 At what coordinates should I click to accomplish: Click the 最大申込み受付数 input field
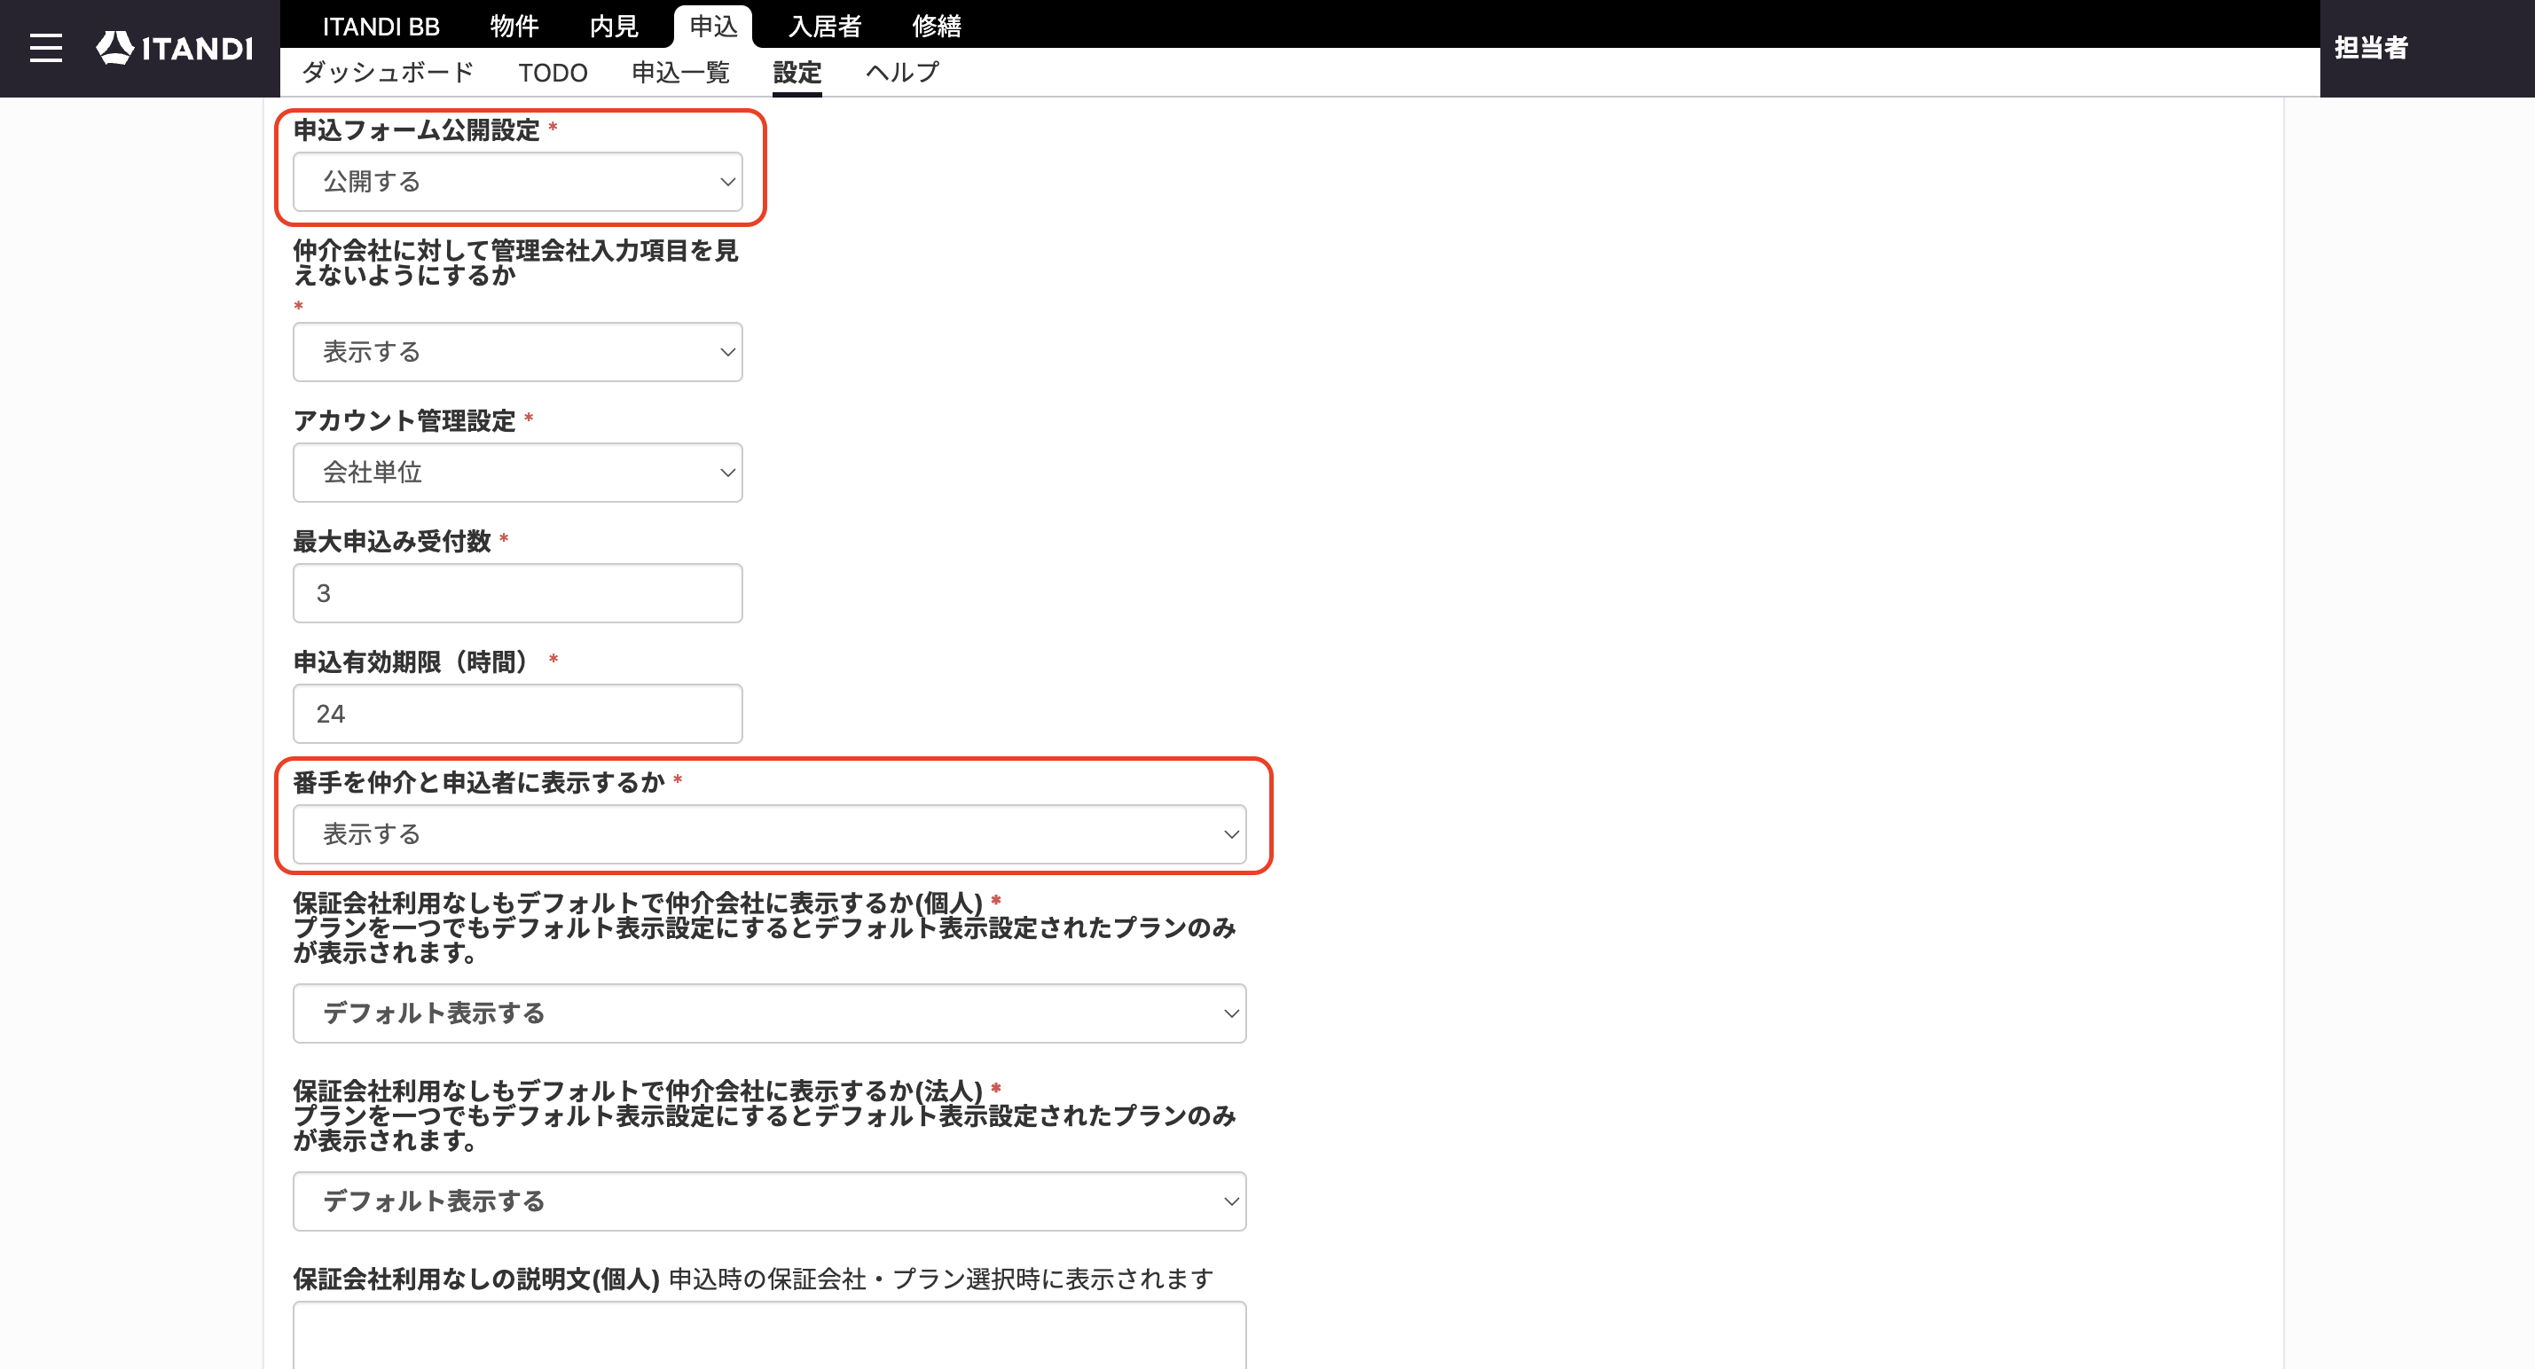pyautogui.click(x=518, y=593)
